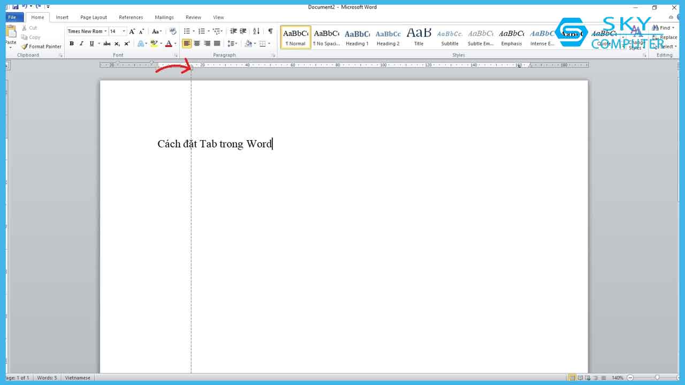This screenshot has width=685, height=385.
Task: Toggle subscript formatting
Action: pyautogui.click(x=117, y=44)
